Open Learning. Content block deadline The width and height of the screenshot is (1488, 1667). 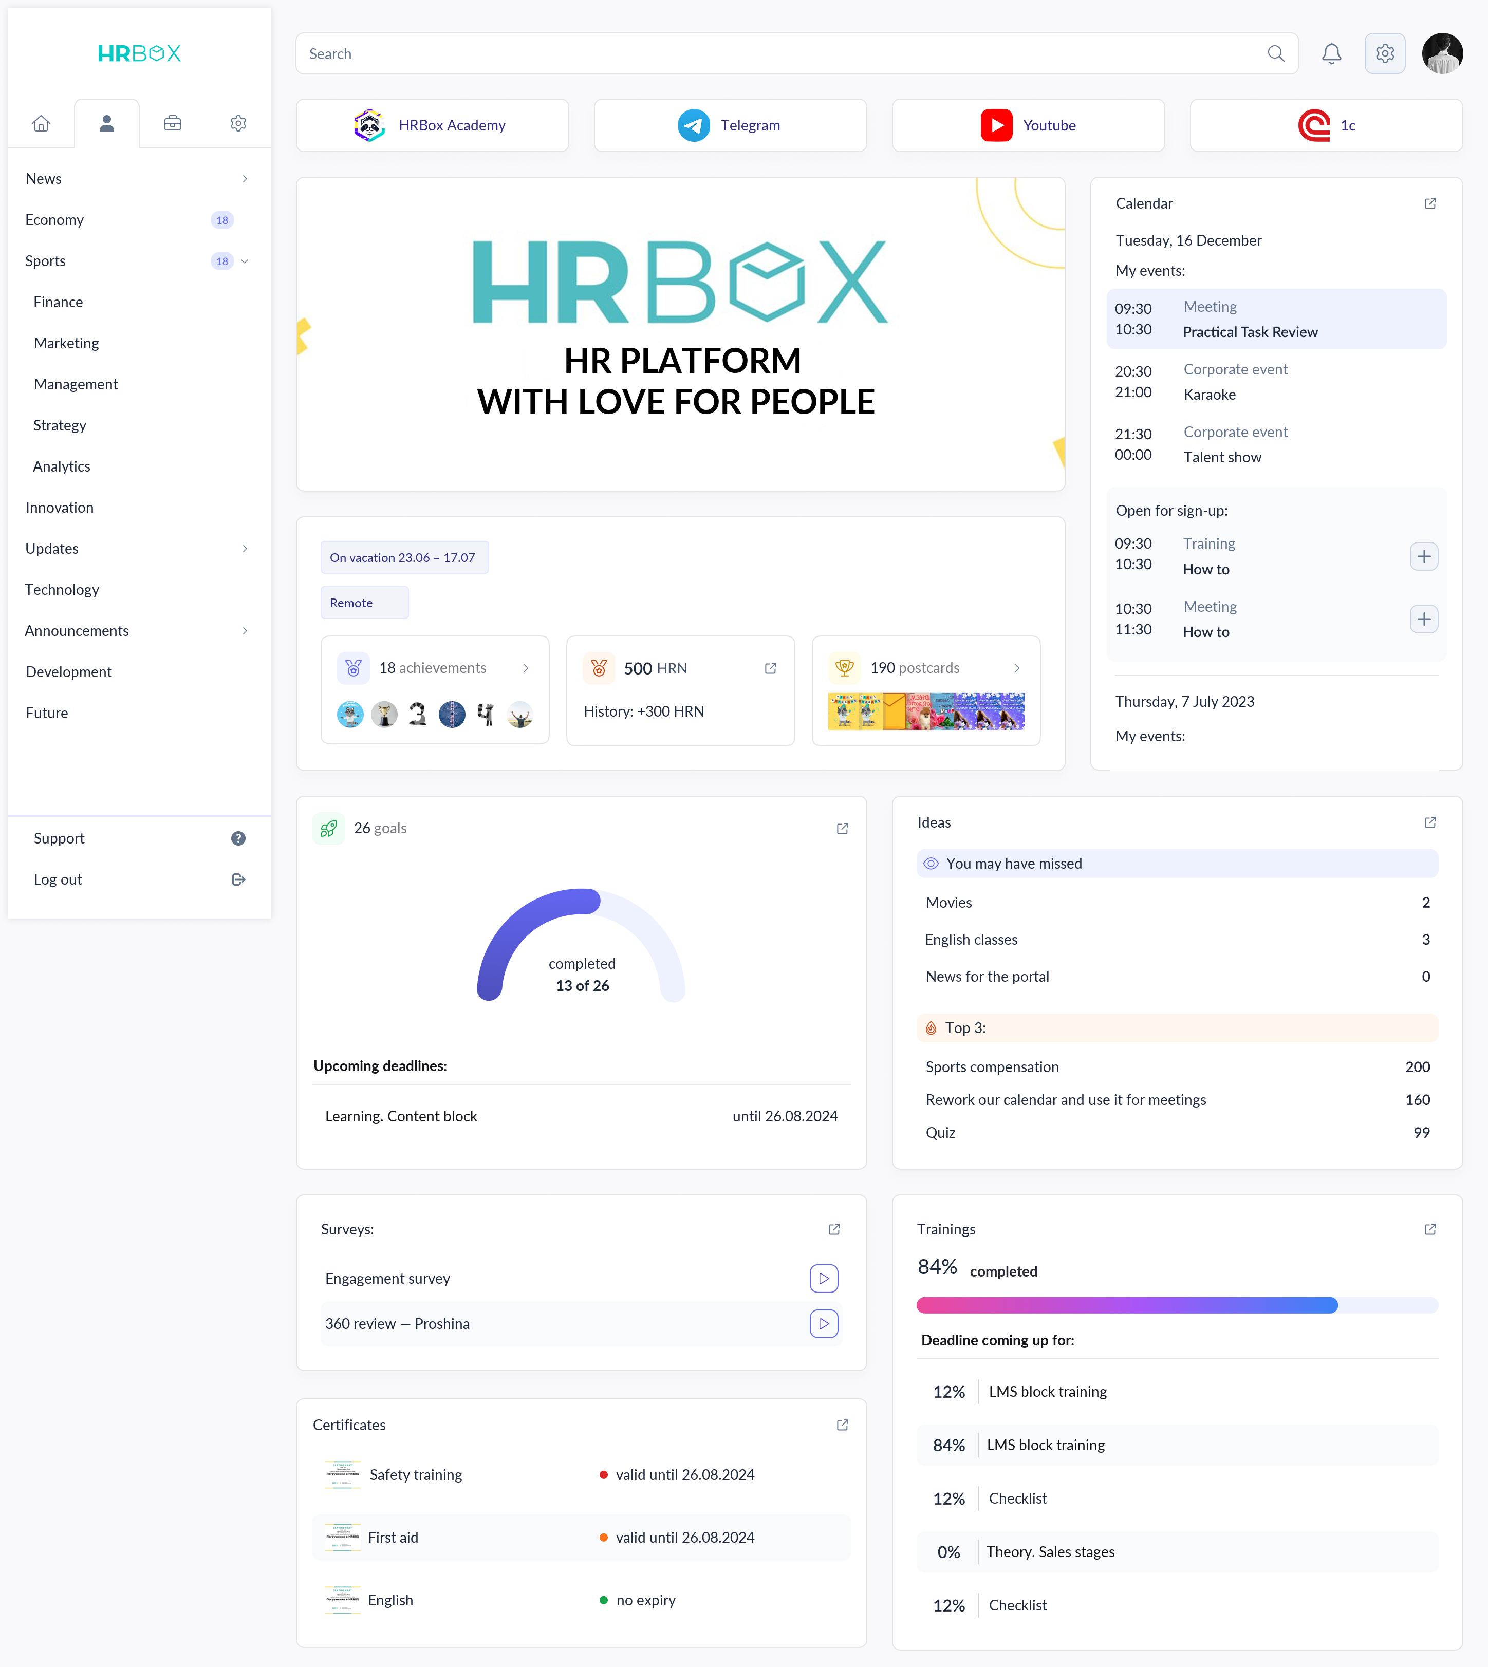click(x=581, y=1117)
